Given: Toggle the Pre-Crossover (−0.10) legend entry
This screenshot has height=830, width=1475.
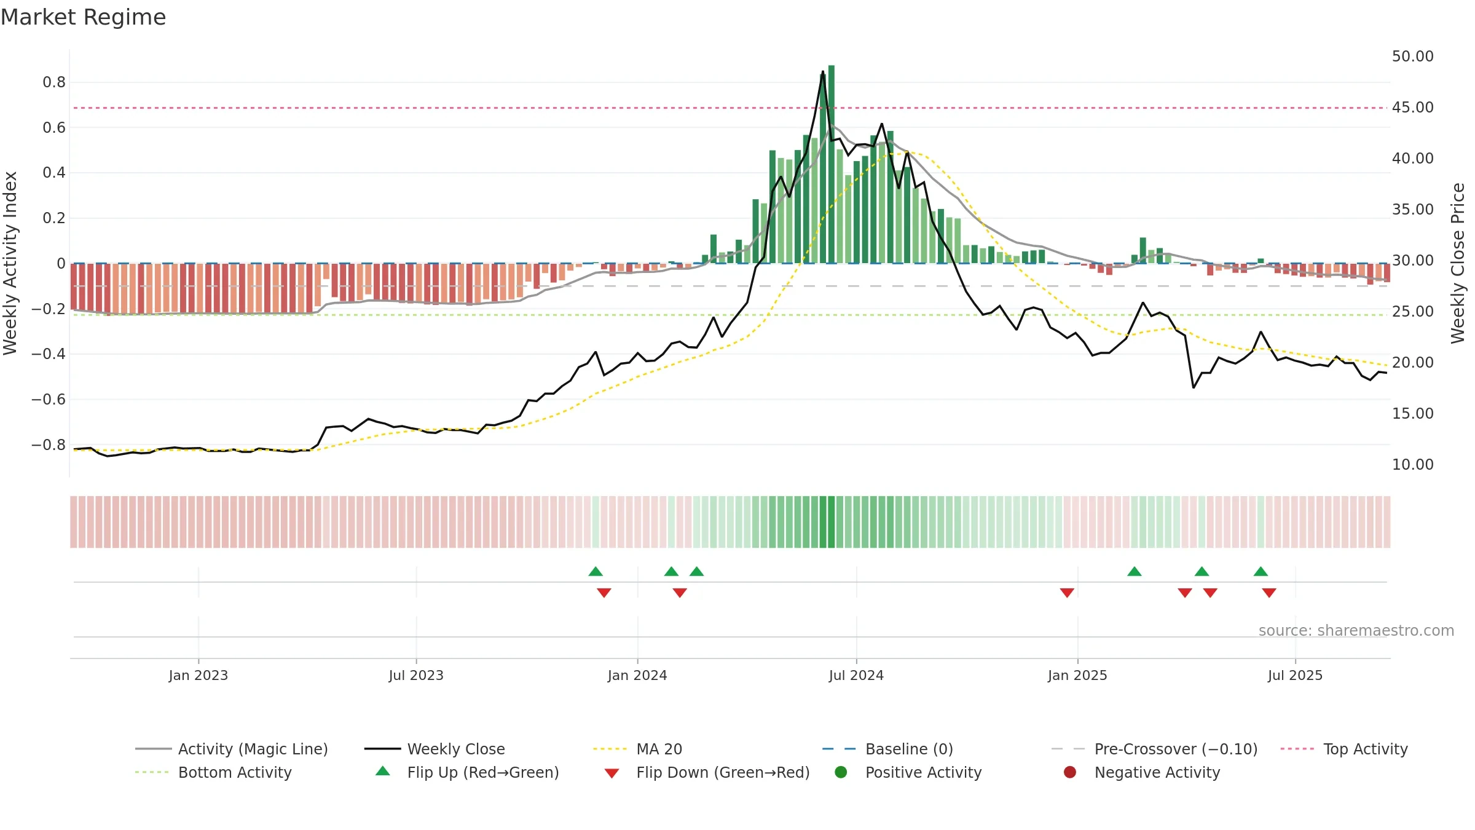Looking at the screenshot, I should (1154, 749).
